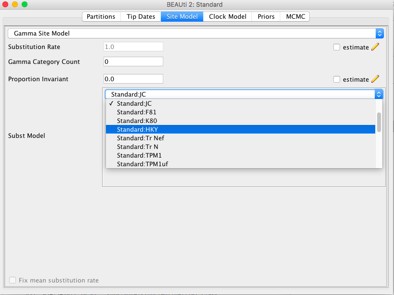Image resolution: width=394 pixels, height=295 pixels.
Task: Select the Site Model tab
Action: (x=182, y=16)
